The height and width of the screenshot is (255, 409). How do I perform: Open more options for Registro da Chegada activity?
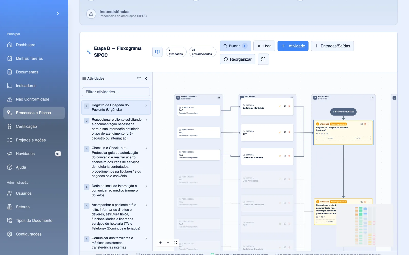369,124
